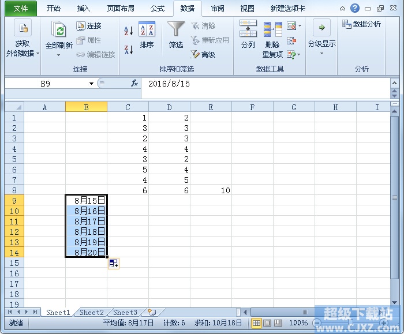404x334 pixels.
Task: Expand the Name Box dropdown arrow
Action: click(91, 84)
